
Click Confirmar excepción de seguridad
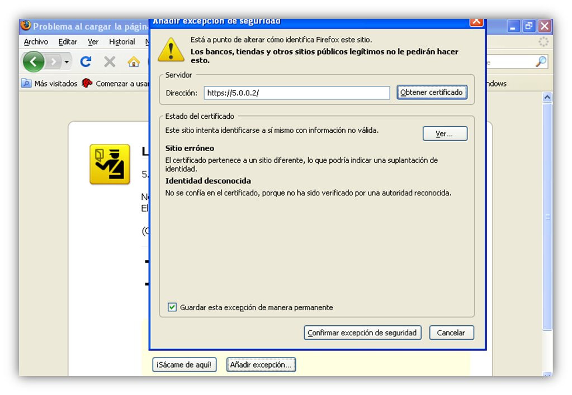[362, 333]
